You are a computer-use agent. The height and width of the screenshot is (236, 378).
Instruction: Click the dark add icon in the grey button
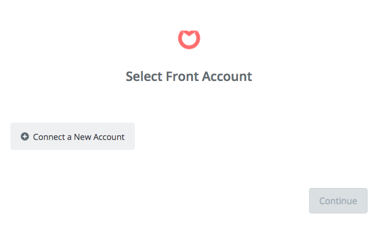25,137
